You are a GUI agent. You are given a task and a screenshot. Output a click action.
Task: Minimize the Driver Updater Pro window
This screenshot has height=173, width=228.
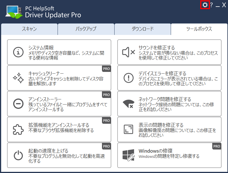click(218, 6)
